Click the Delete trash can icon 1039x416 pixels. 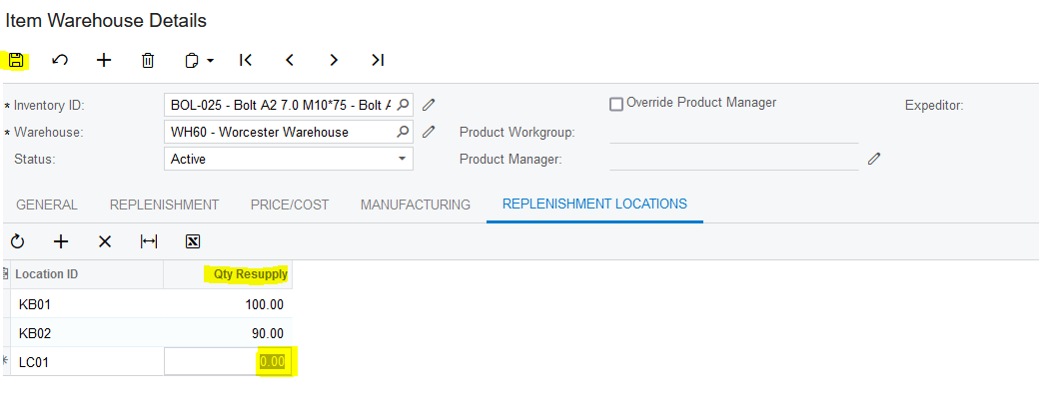click(148, 60)
